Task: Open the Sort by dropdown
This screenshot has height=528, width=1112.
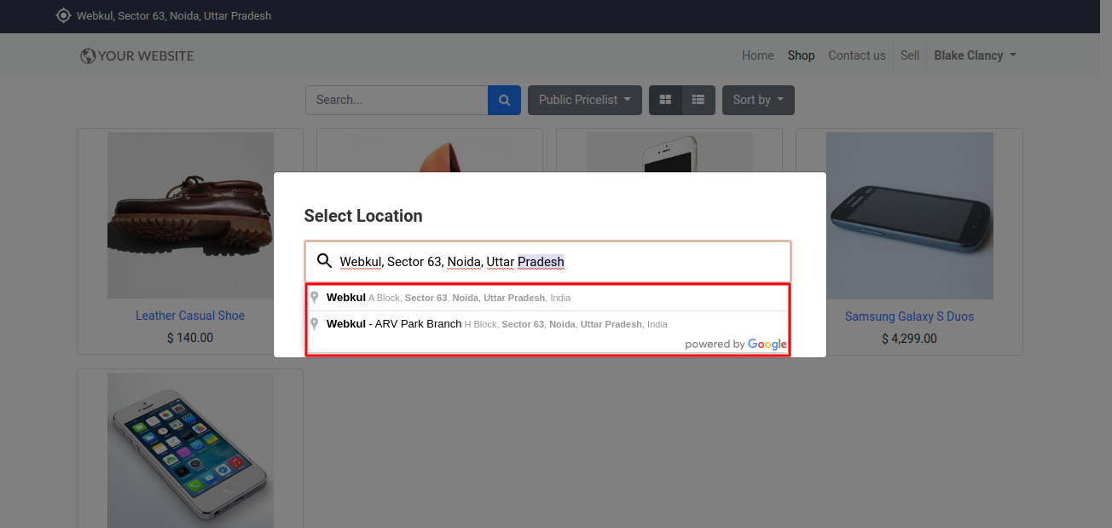Action: point(758,100)
